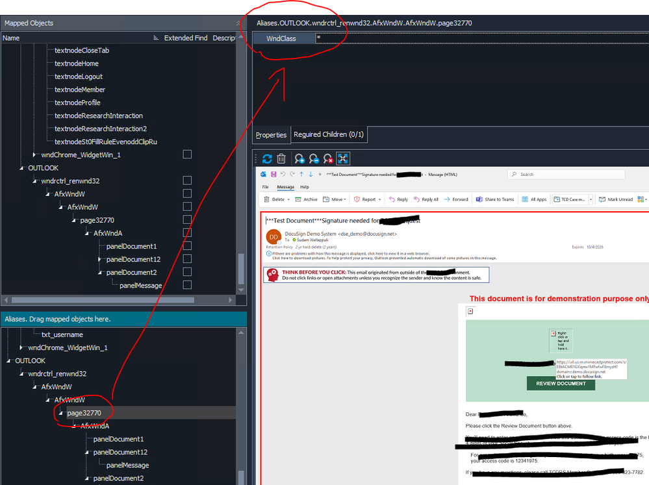Tick Extended Find checkbox for mapped wndrctrl_renwnd32

pos(187,180)
